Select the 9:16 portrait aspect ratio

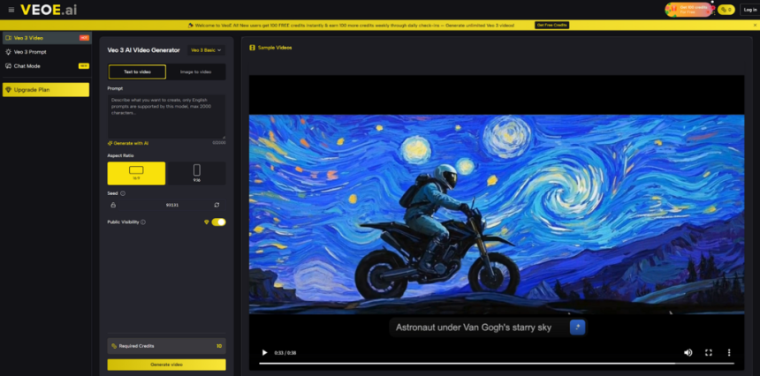pyautogui.click(x=196, y=173)
